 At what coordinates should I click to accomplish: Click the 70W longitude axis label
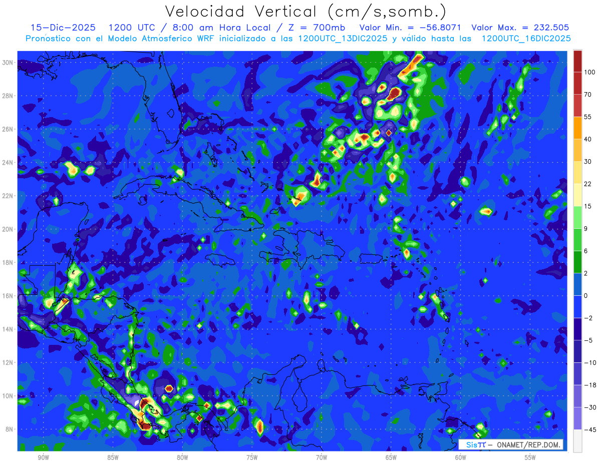pyautogui.click(x=322, y=457)
